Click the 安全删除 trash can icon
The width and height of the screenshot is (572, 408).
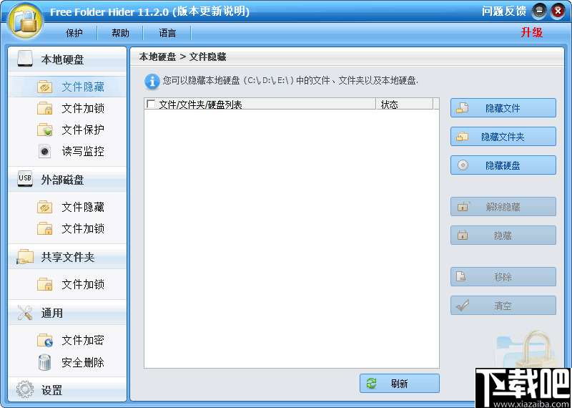(x=45, y=362)
